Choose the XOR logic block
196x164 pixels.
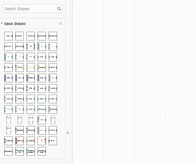tap(31, 88)
